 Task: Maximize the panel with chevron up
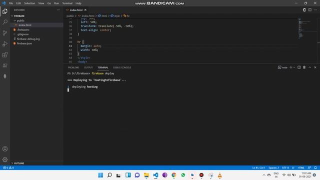tap(310, 67)
